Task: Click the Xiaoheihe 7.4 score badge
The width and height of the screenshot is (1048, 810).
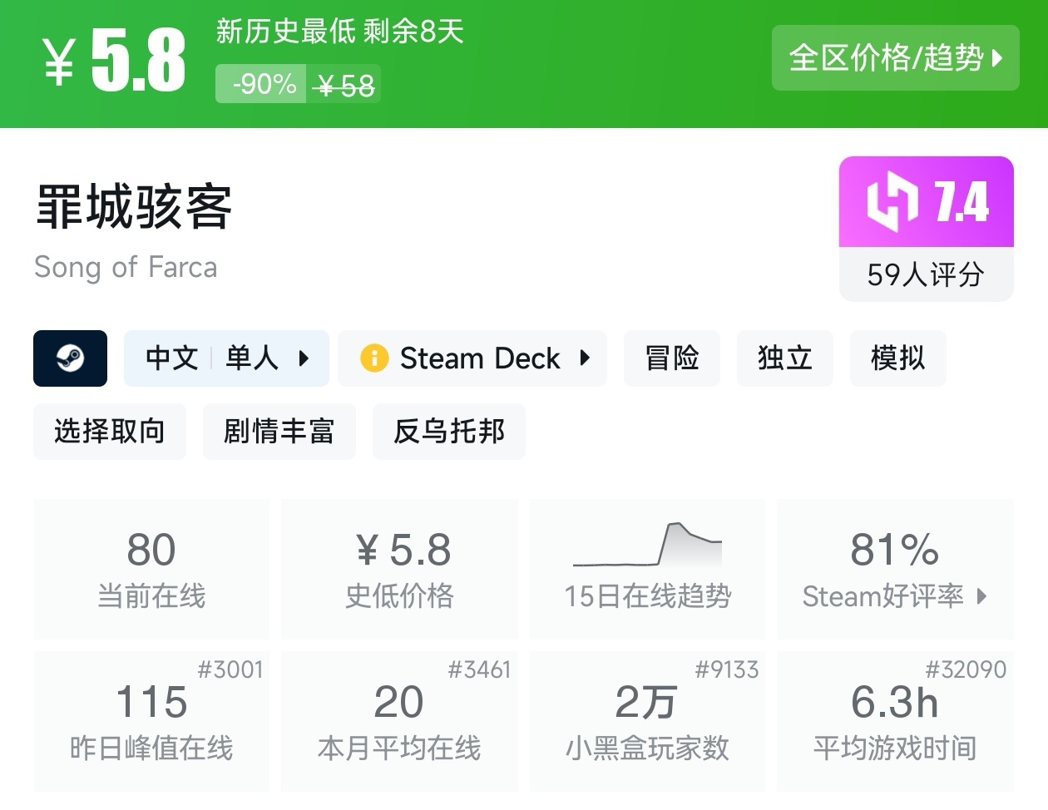Action: 926,202
